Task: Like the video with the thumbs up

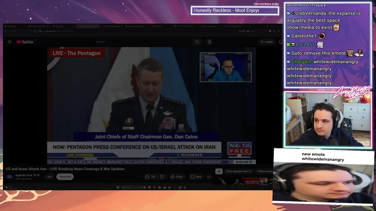Action: pos(150,177)
